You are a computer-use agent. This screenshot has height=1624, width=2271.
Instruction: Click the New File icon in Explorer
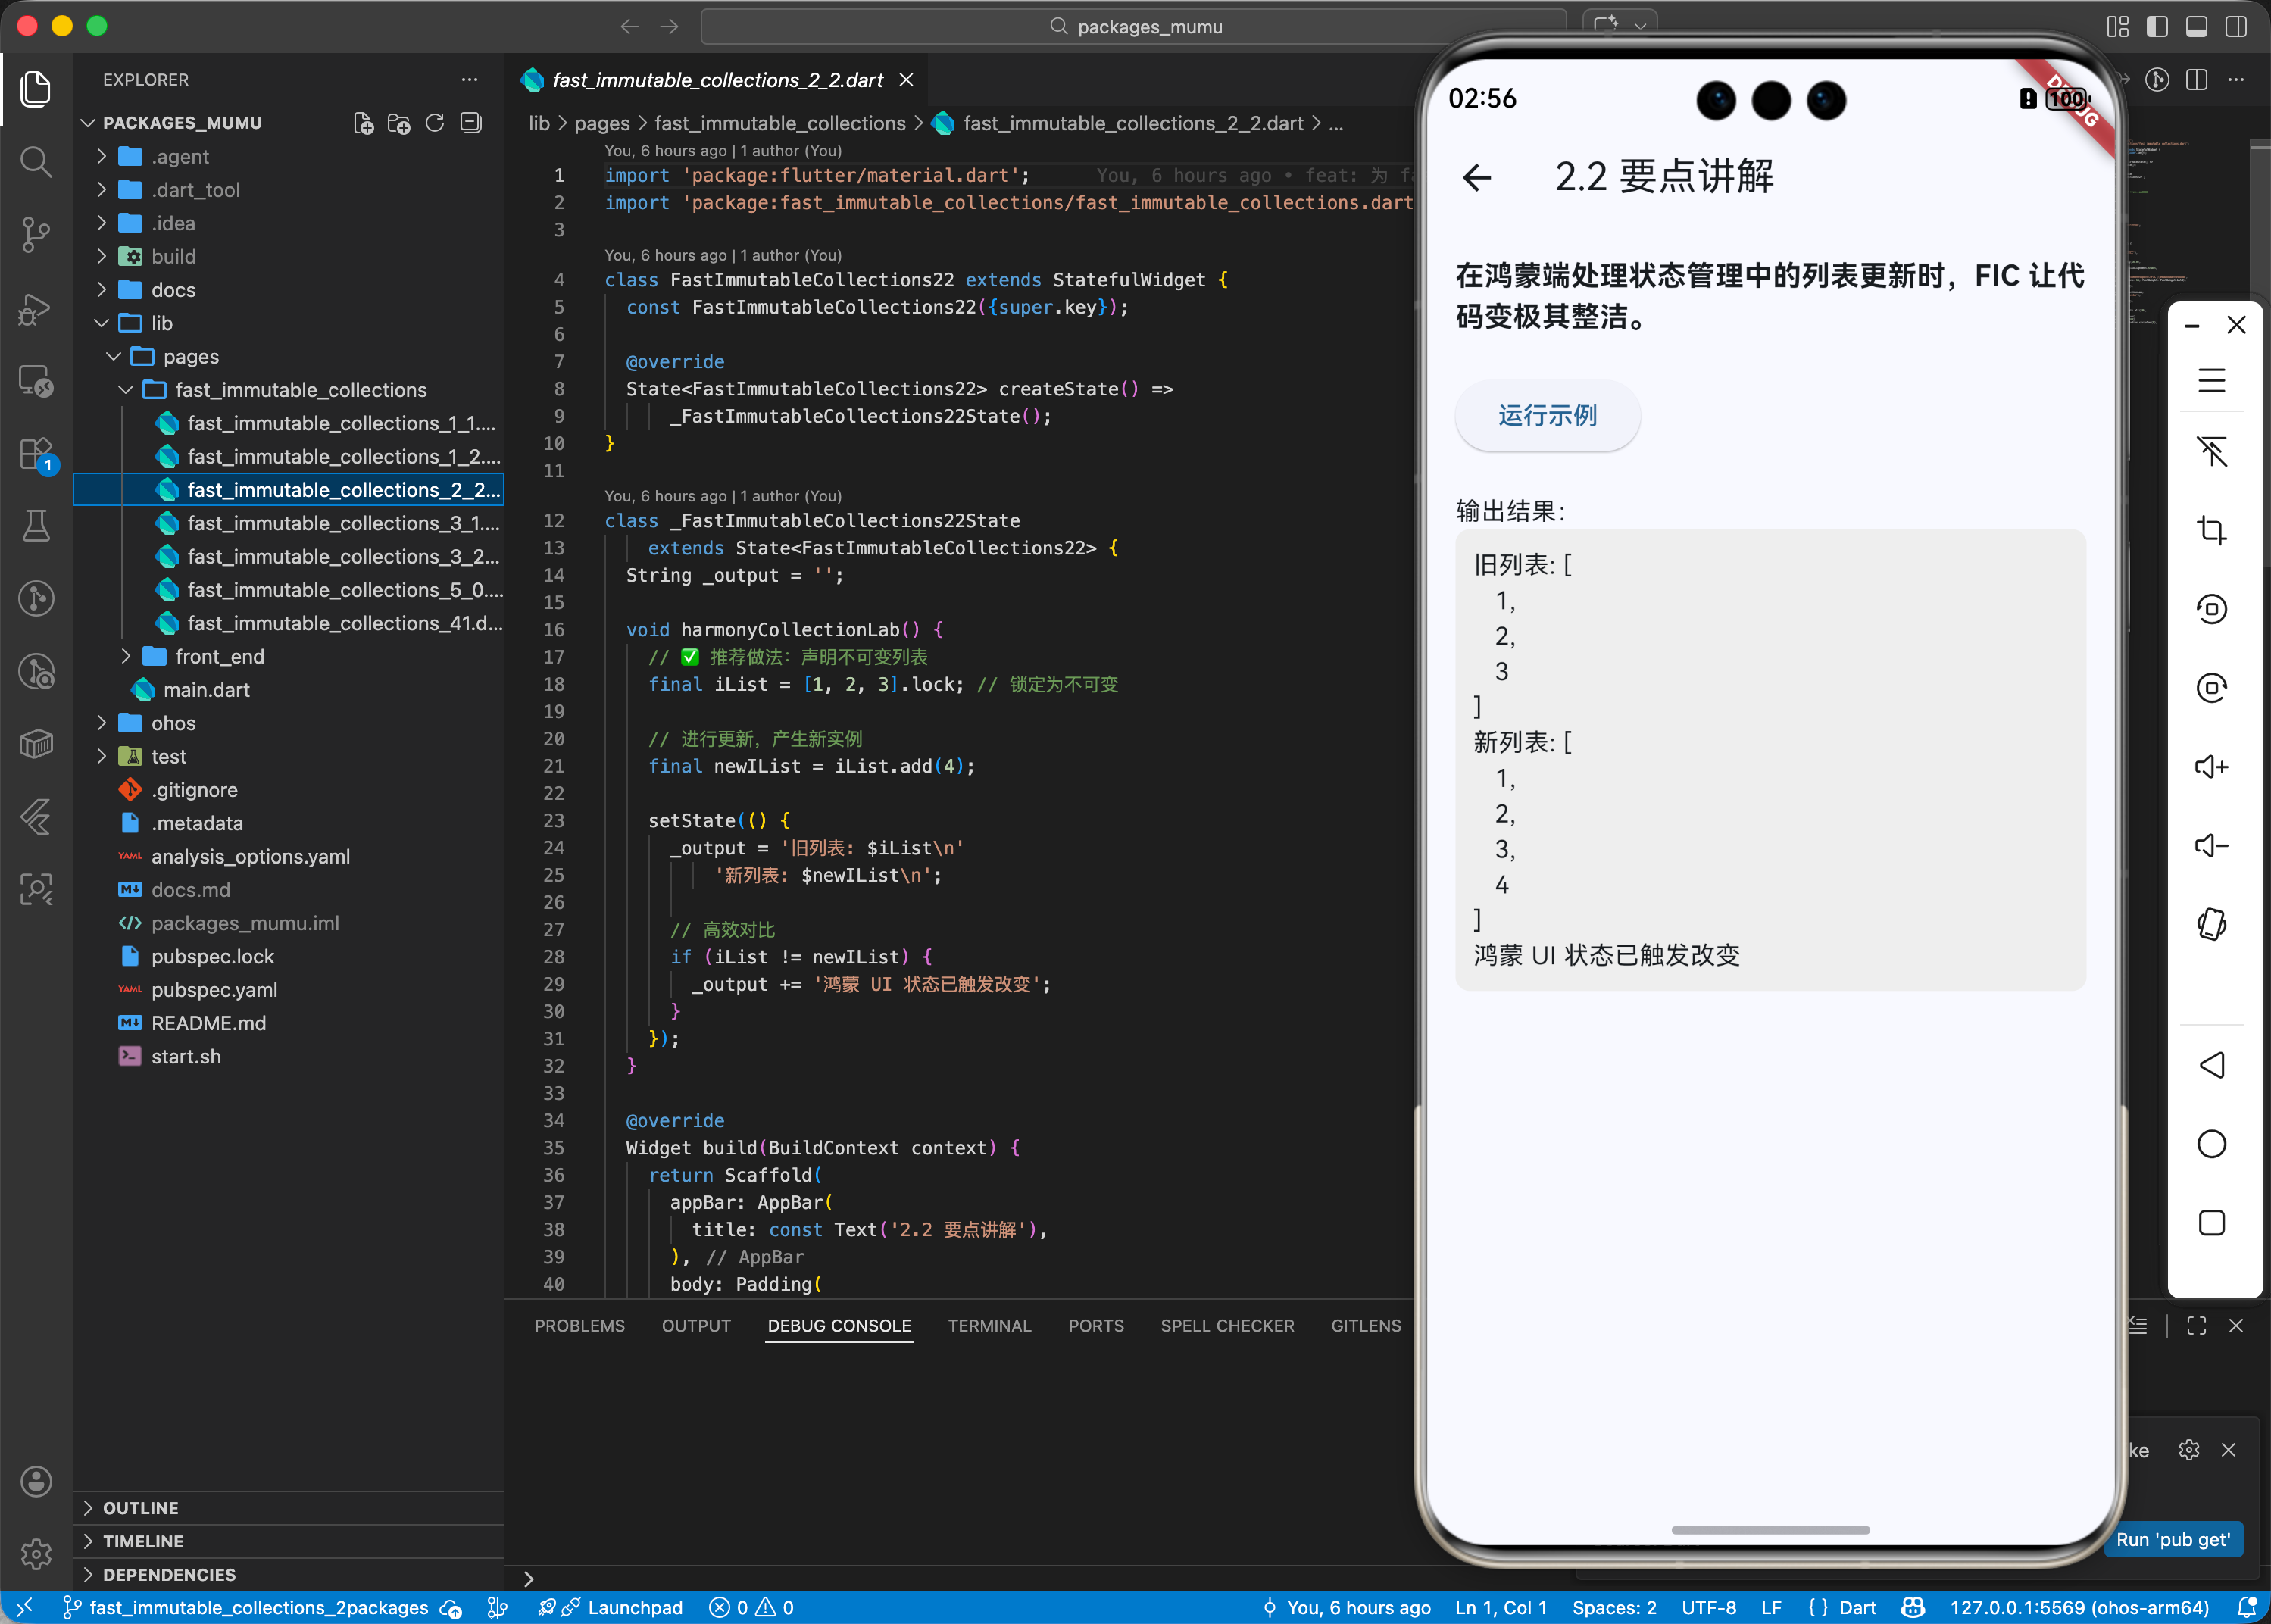coord(364,123)
